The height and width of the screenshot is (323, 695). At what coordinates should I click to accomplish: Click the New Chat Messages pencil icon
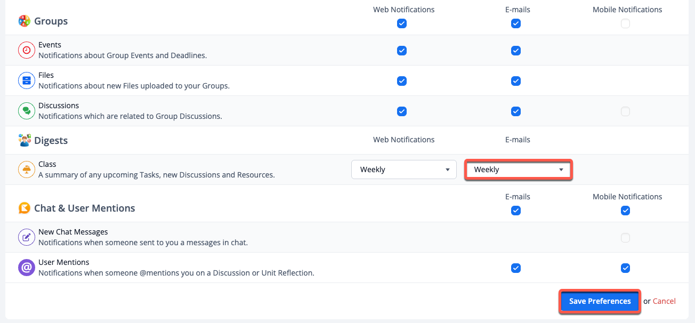pyautogui.click(x=26, y=237)
